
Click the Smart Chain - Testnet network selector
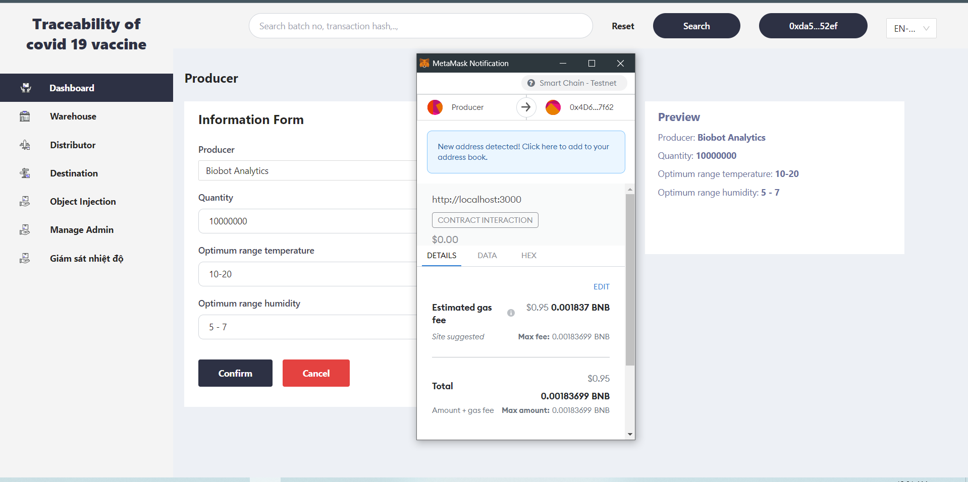(574, 83)
